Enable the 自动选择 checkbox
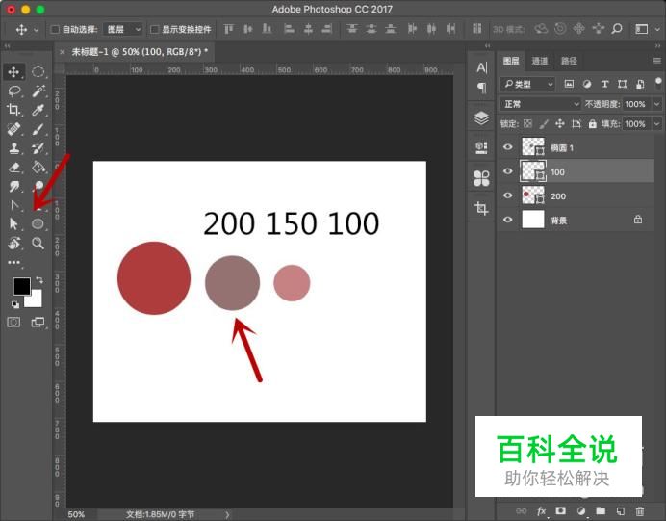 coord(55,30)
